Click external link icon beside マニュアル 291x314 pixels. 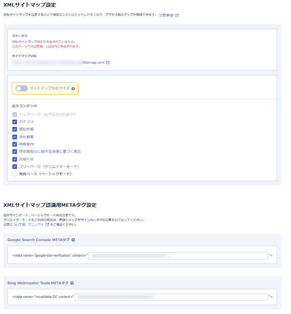(47, 225)
